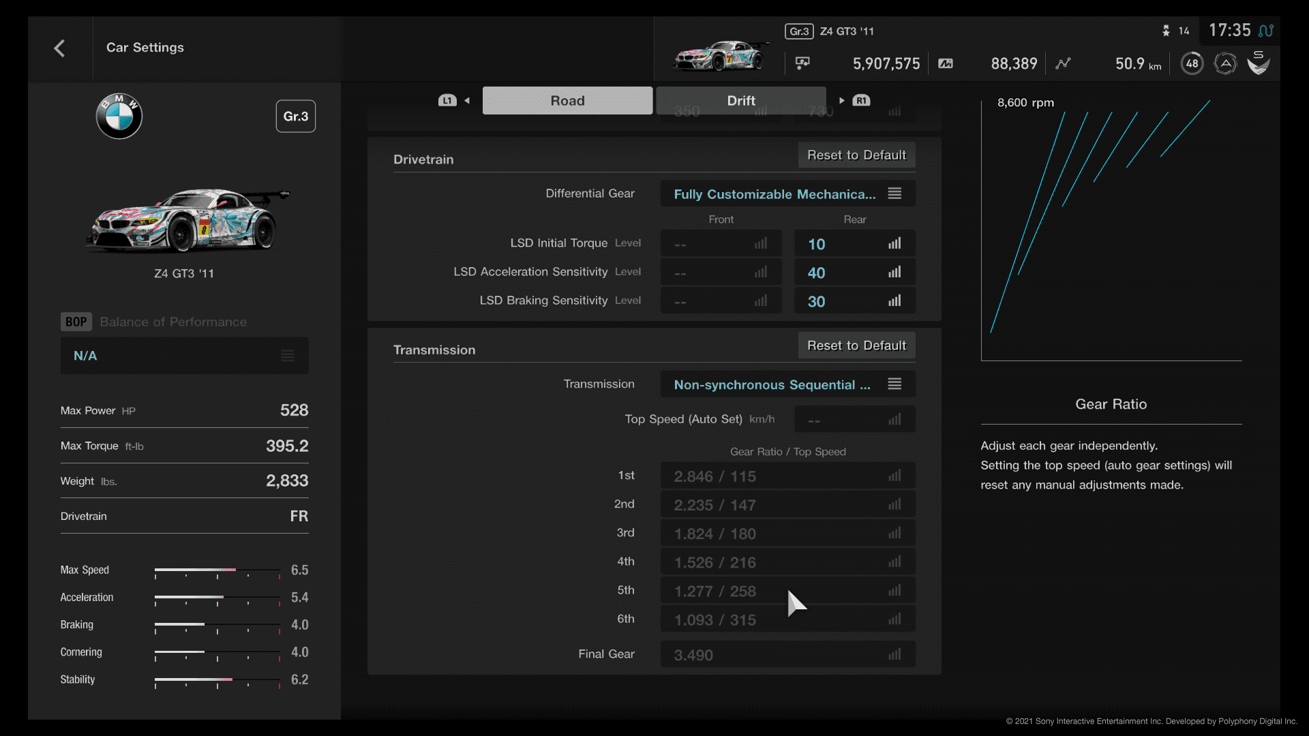Click the driver rating triangle badge
The height and width of the screenshot is (736, 1309).
pyautogui.click(x=1225, y=63)
